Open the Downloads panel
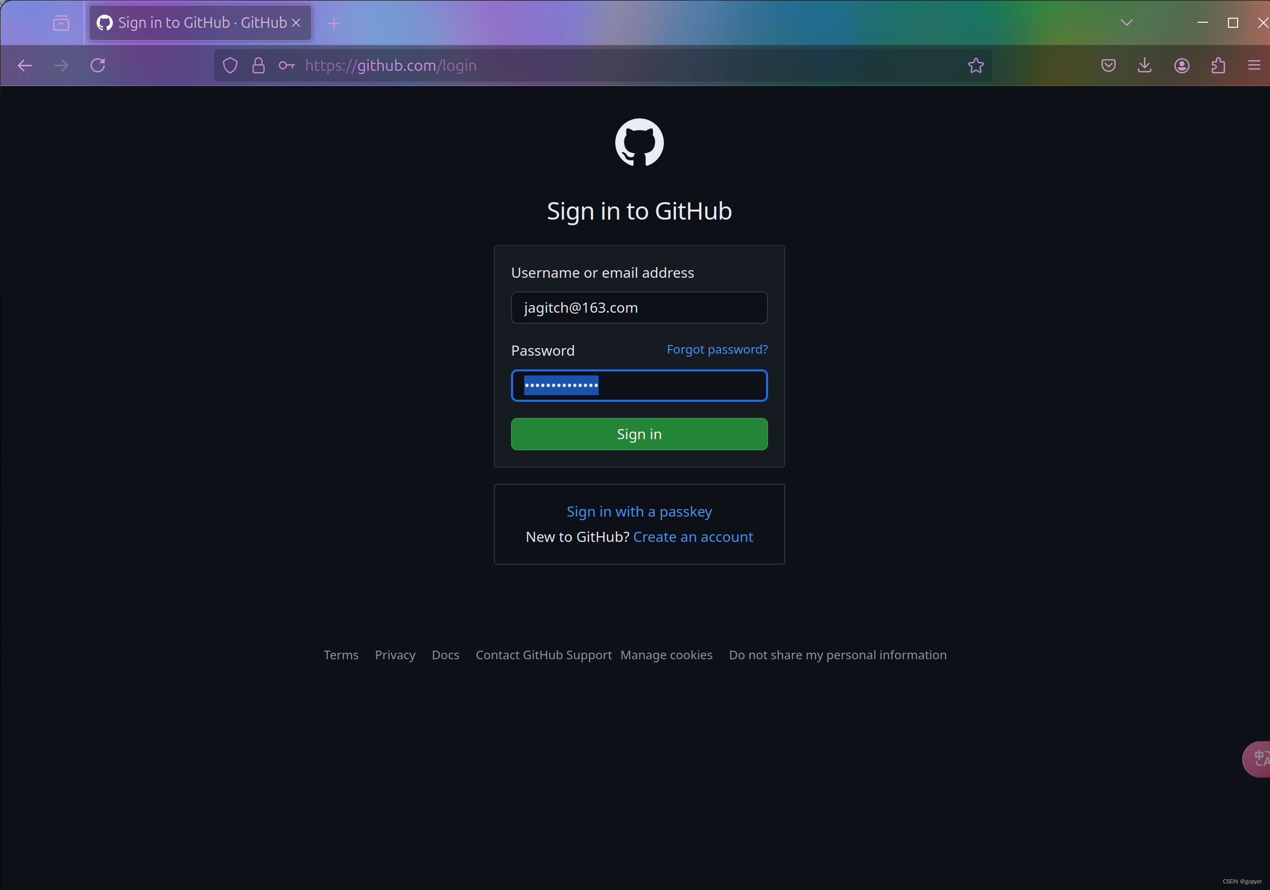Screen dimensions: 1270x890 (x=1145, y=65)
